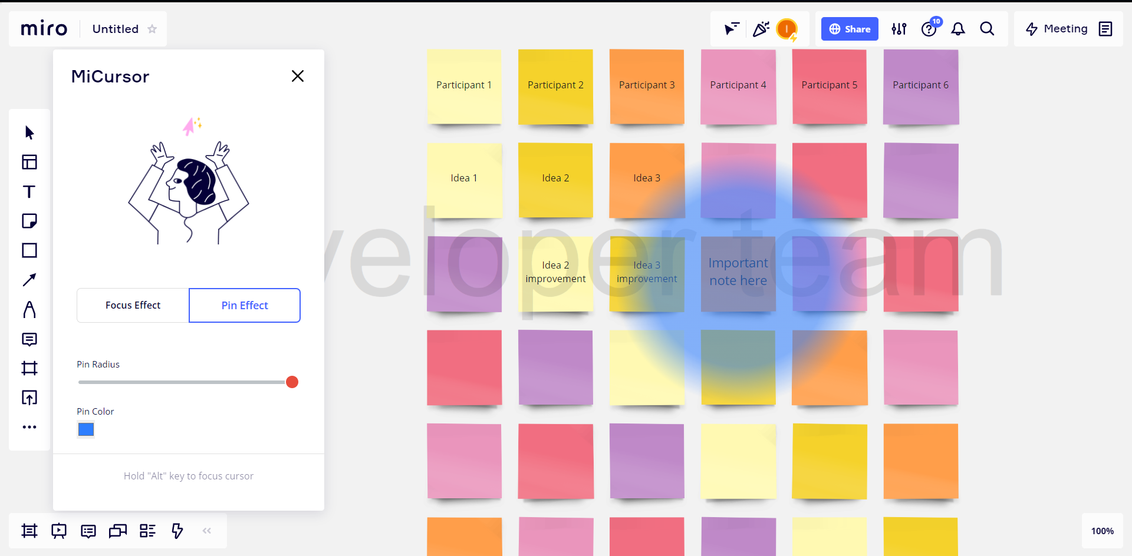1132x556 pixels.
Task: Open the 100% zoom level control
Action: [x=1103, y=531]
